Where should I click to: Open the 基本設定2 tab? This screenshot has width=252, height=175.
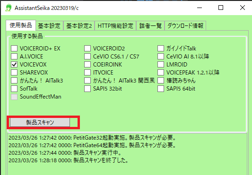[79, 25]
